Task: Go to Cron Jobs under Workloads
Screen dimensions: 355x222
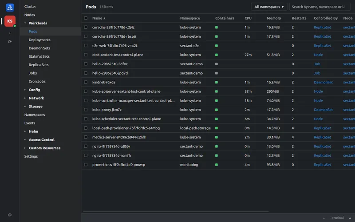Action: (37, 82)
